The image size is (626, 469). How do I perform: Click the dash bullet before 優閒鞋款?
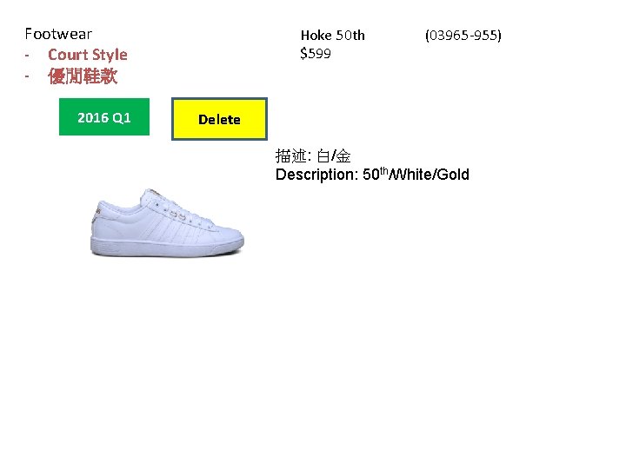[x=27, y=76]
